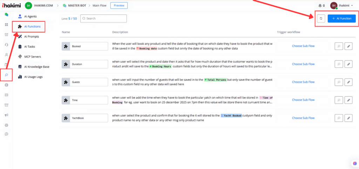Open Choose Sub Flow for Time row
This screenshot has height=169, width=359.
(x=303, y=100)
